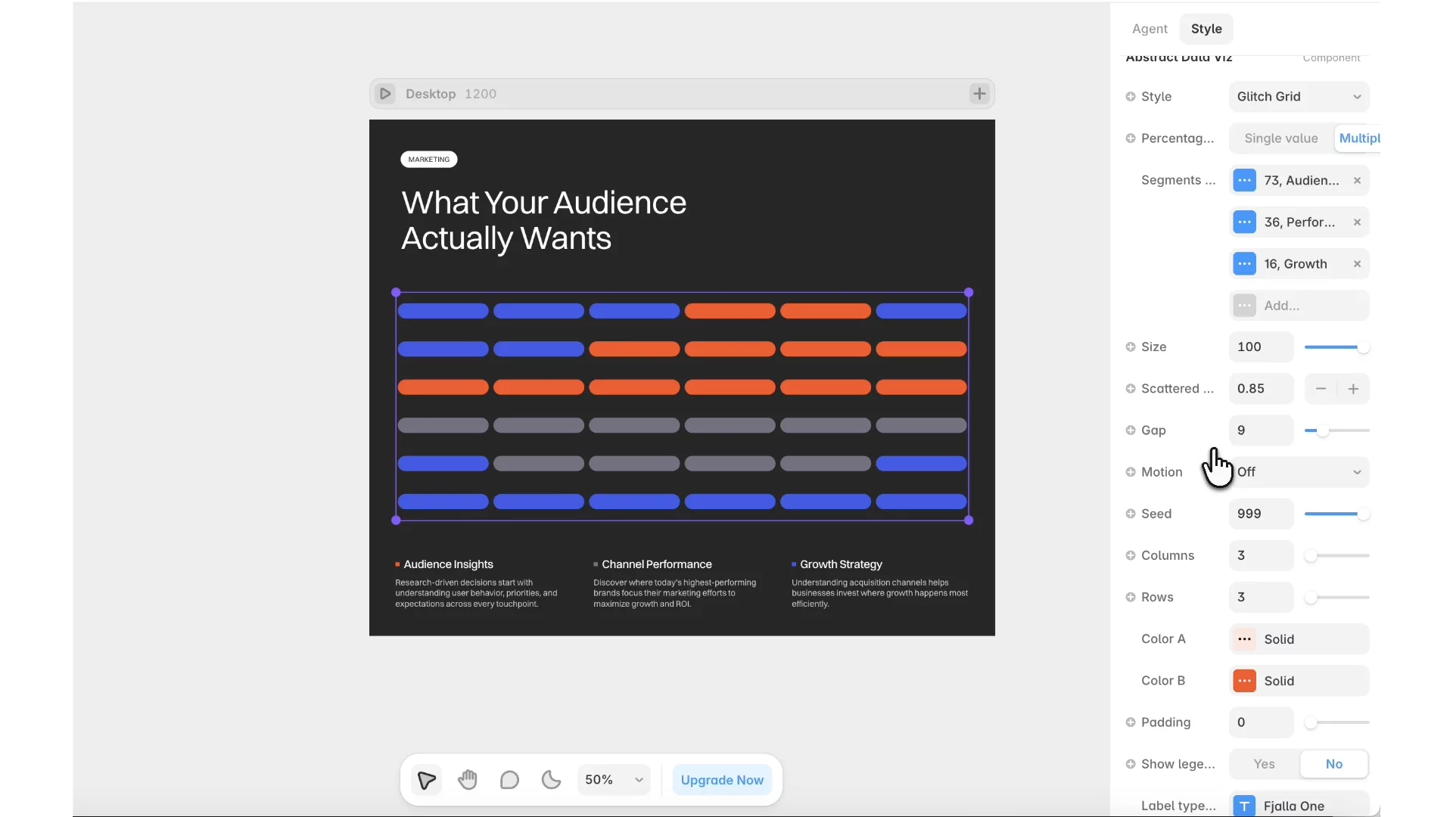Click the play preview icon beside Desktop
Image resolution: width=1453 pixels, height=817 pixels.
coord(385,94)
